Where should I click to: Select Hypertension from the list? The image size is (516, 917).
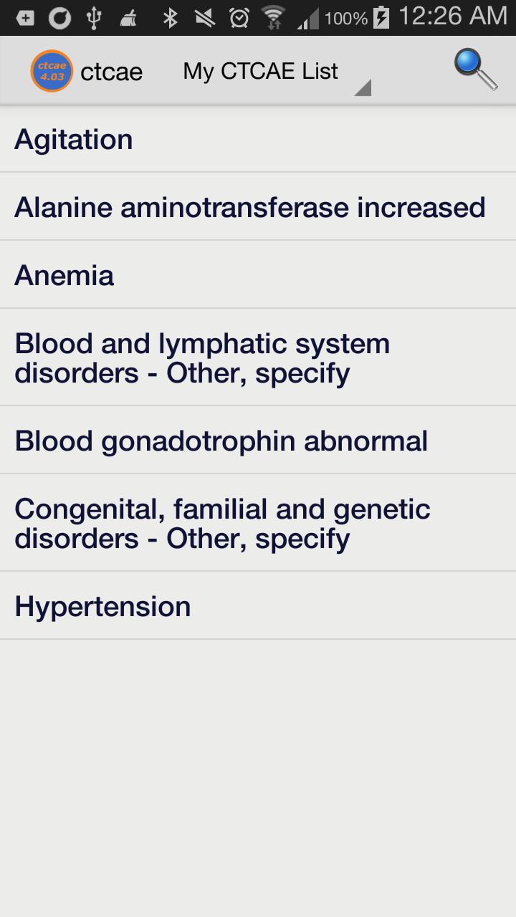tap(258, 606)
